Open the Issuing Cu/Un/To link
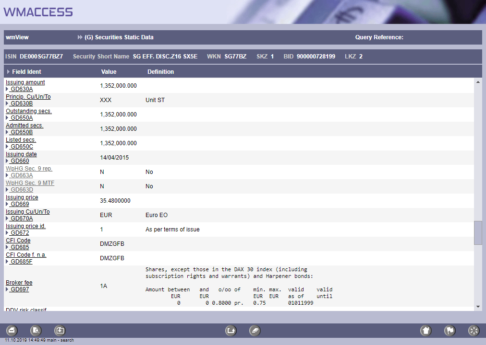This screenshot has width=486, height=345. pos(28,211)
